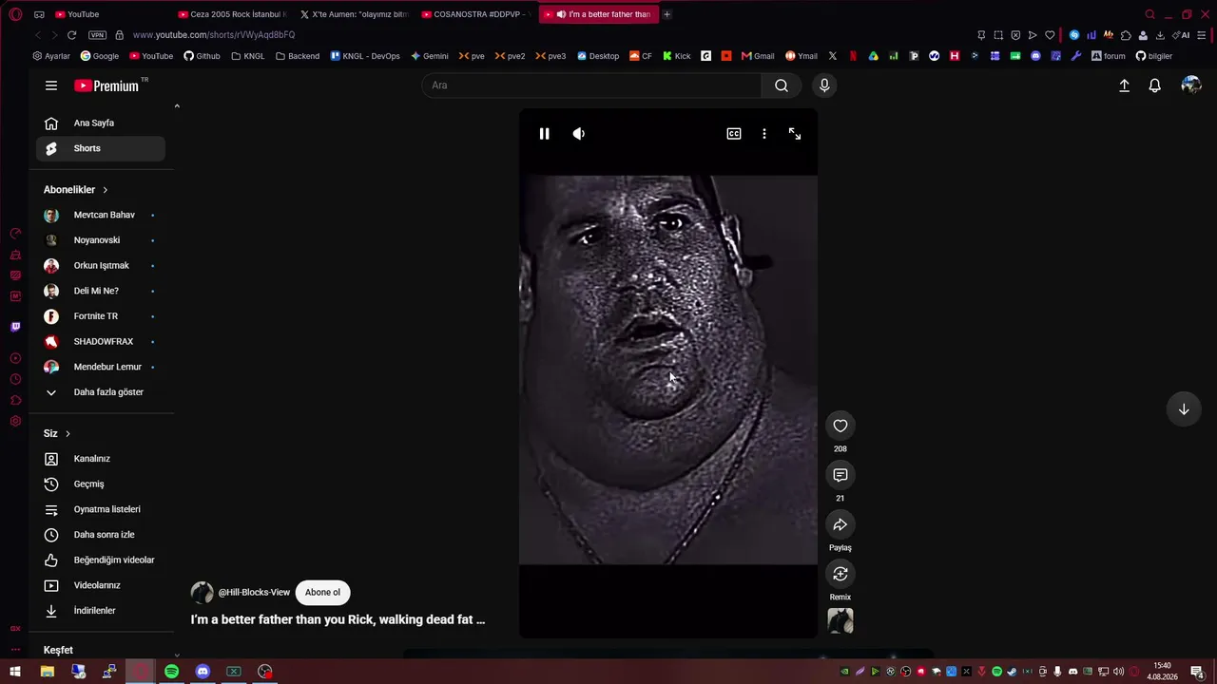Open the SHADOWFRAX channel
Viewport: 1217px width, 684px height.
pyautogui.click(x=101, y=342)
